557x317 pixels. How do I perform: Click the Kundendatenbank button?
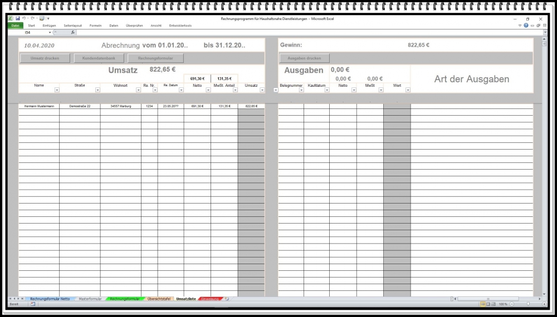click(98, 58)
